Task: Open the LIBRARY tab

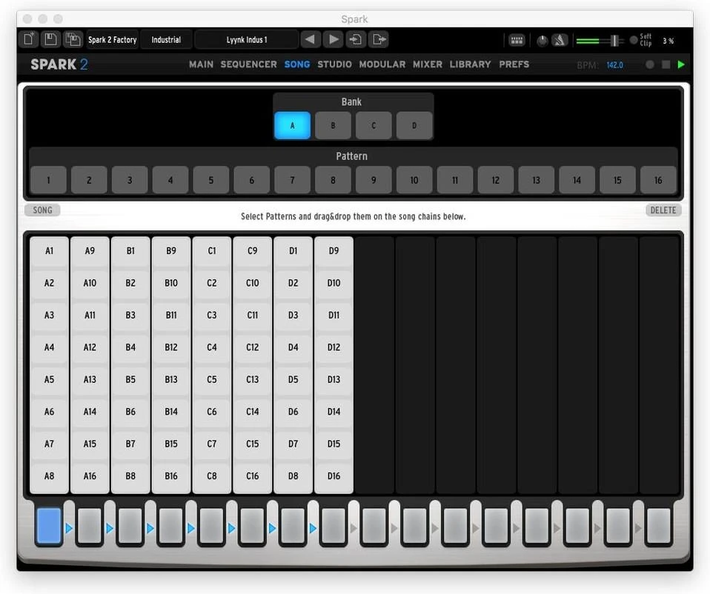Action: pyautogui.click(x=470, y=64)
